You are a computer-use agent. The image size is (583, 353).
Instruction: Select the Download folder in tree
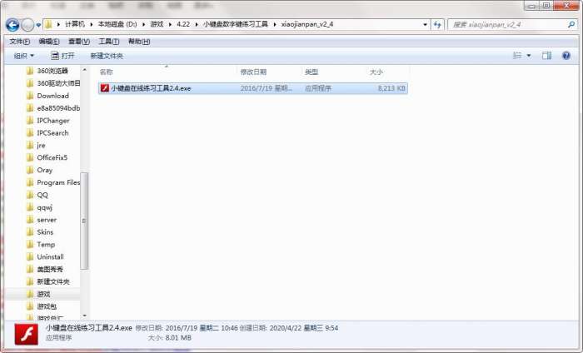(52, 96)
